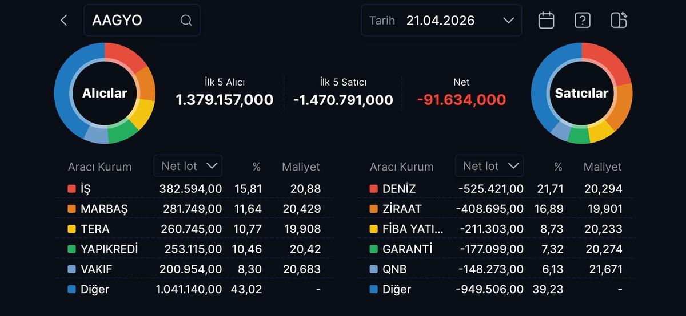Image resolution: width=686 pixels, height=316 pixels.
Task: Click buyers Maliyet column header
Action: tap(301, 167)
